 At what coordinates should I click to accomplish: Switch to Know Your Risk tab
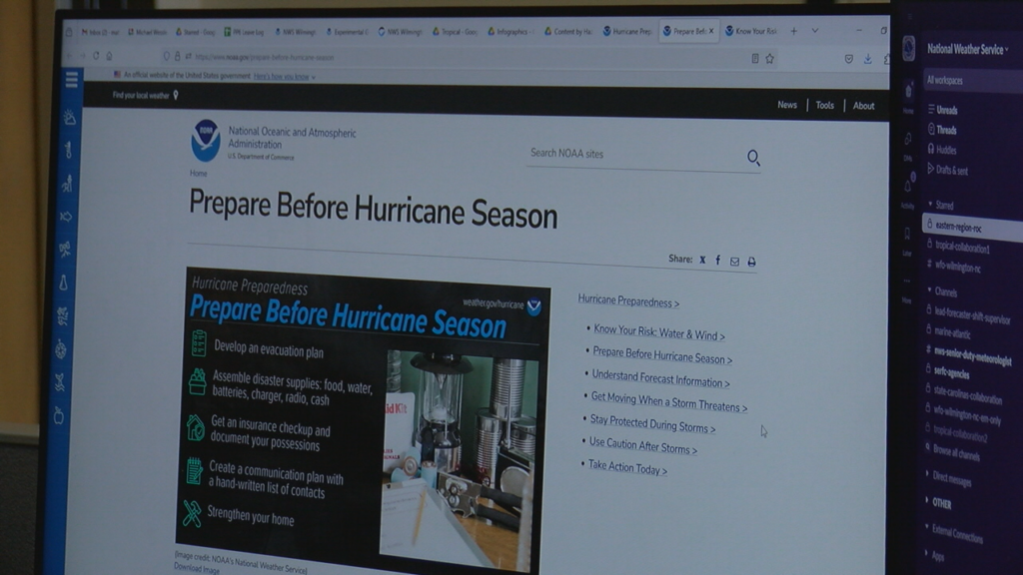coord(751,31)
